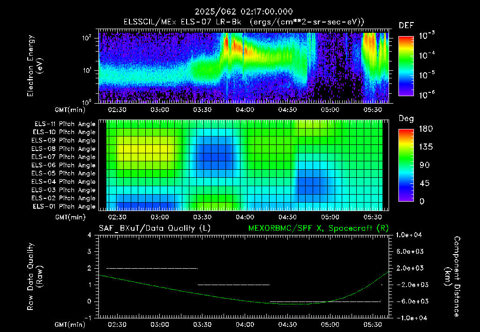Click the ELS-04 Pitch Angle row label
Viewport: 480px width, 332px height.
63,181
